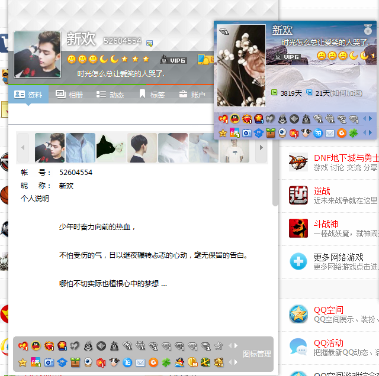Page right on hover card's top icon row
Viewport: 379px width, 376px height.
(370, 118)
